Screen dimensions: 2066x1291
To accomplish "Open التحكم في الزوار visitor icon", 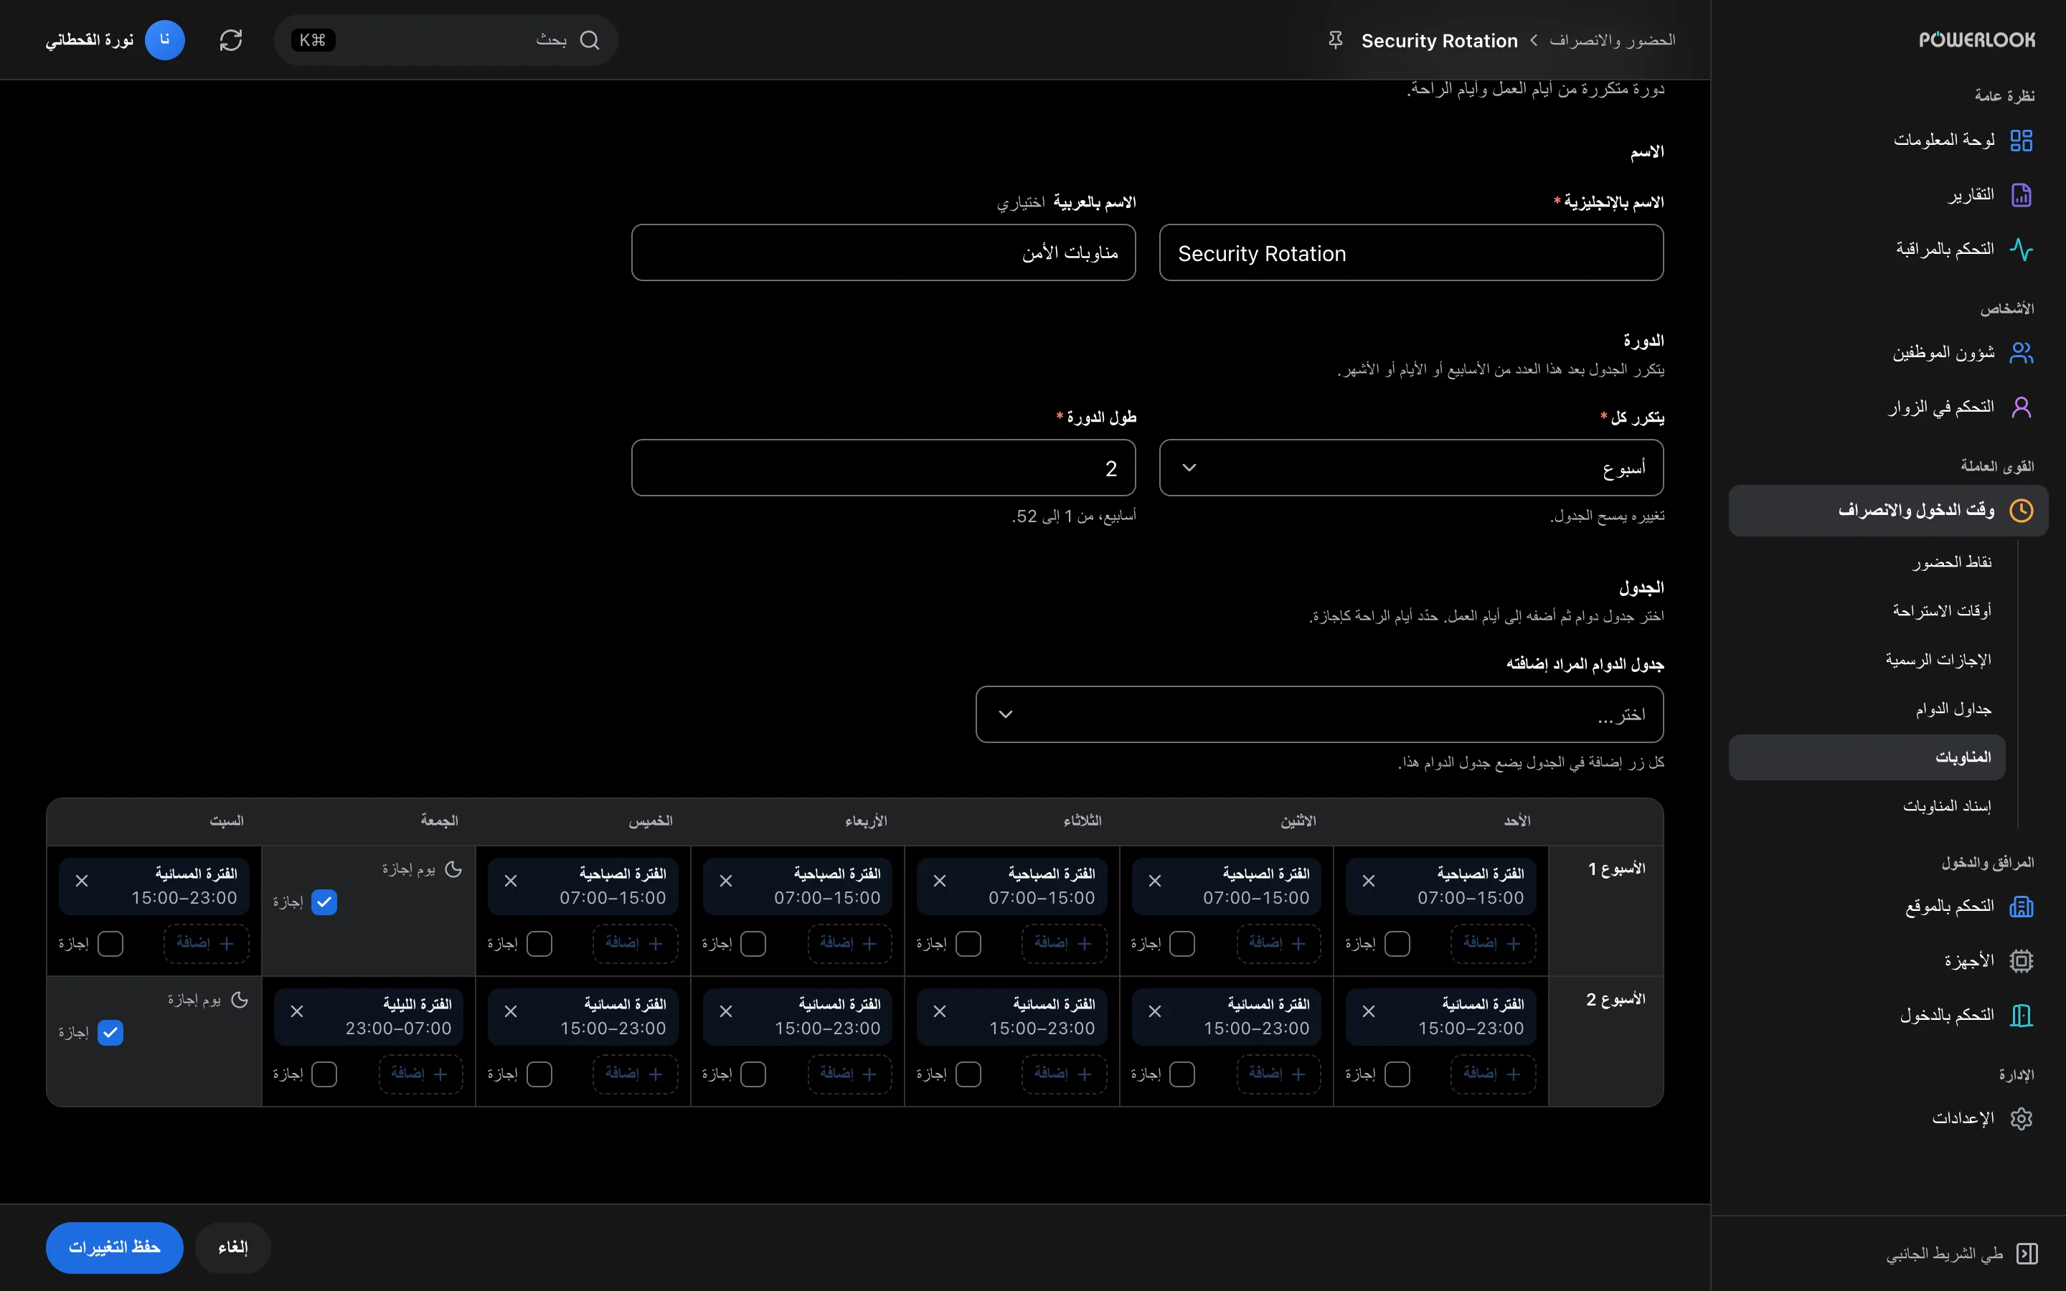I will click(2021, 407).
